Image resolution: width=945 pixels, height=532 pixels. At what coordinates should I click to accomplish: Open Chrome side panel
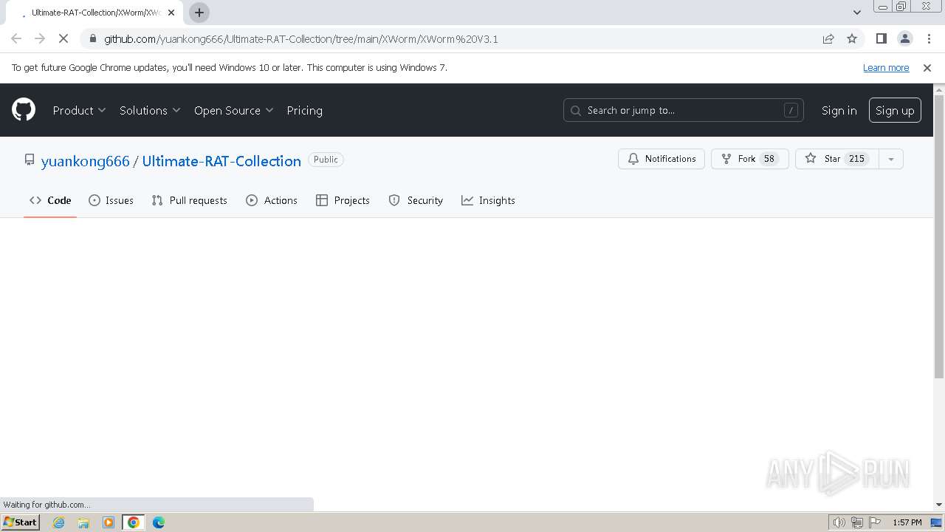click(881, 39)
